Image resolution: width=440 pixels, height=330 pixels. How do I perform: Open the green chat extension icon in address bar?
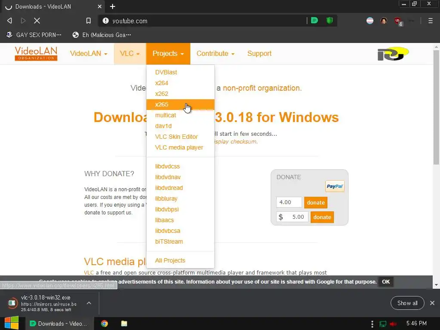(315, 21)
